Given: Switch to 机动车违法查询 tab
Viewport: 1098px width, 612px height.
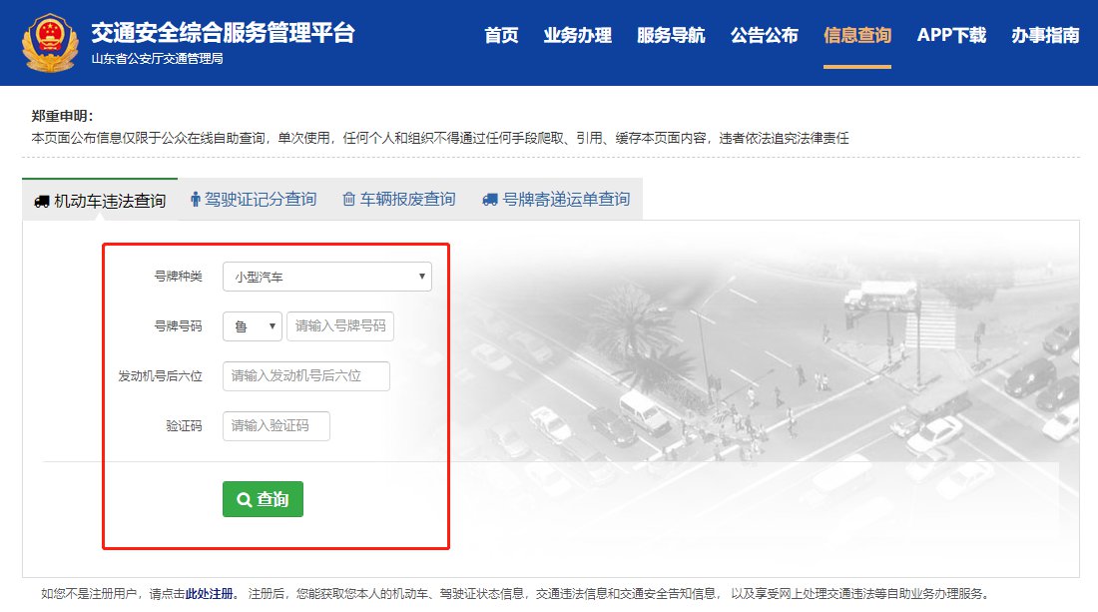Looking at the screenshot, I should point(100,201).
